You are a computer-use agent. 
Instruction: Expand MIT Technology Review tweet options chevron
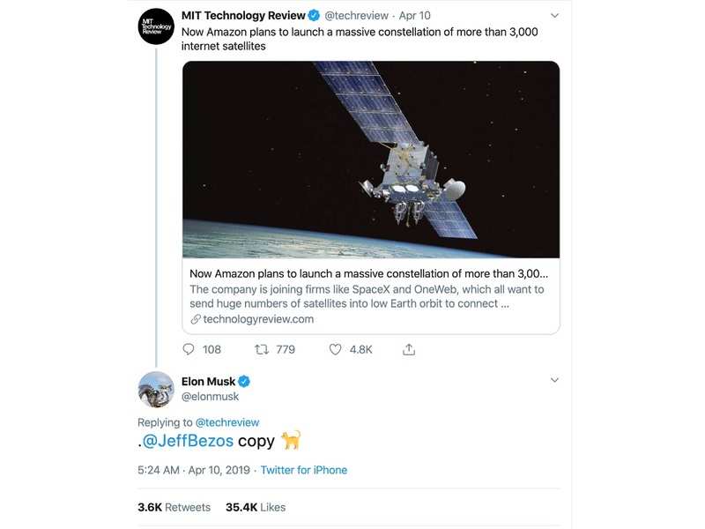pos(554,16)
